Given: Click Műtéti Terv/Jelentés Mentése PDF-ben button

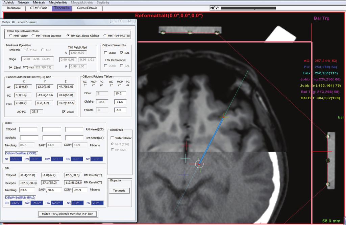Looking at the screenshot, I should tap(68, 214).
